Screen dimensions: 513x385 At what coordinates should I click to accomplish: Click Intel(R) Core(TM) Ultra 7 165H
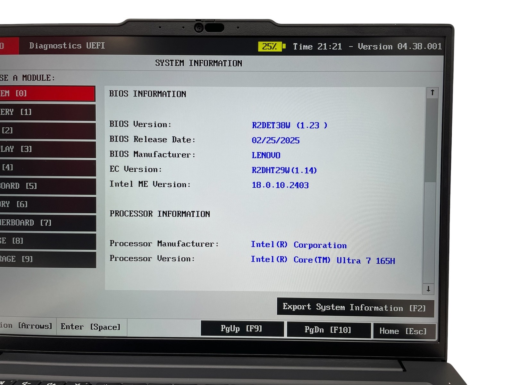(x=323, y=260)
